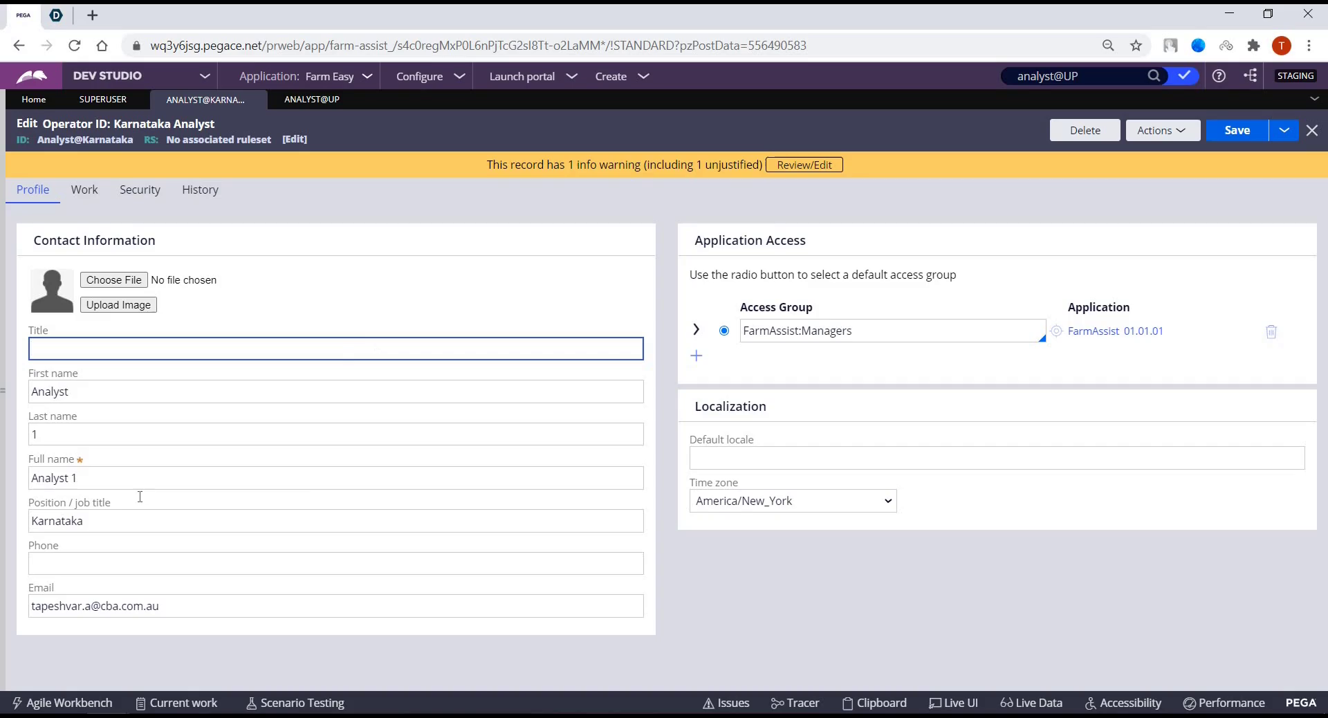Switch to the History tab
Screen dimensions: 1328x718
[200, 190]
